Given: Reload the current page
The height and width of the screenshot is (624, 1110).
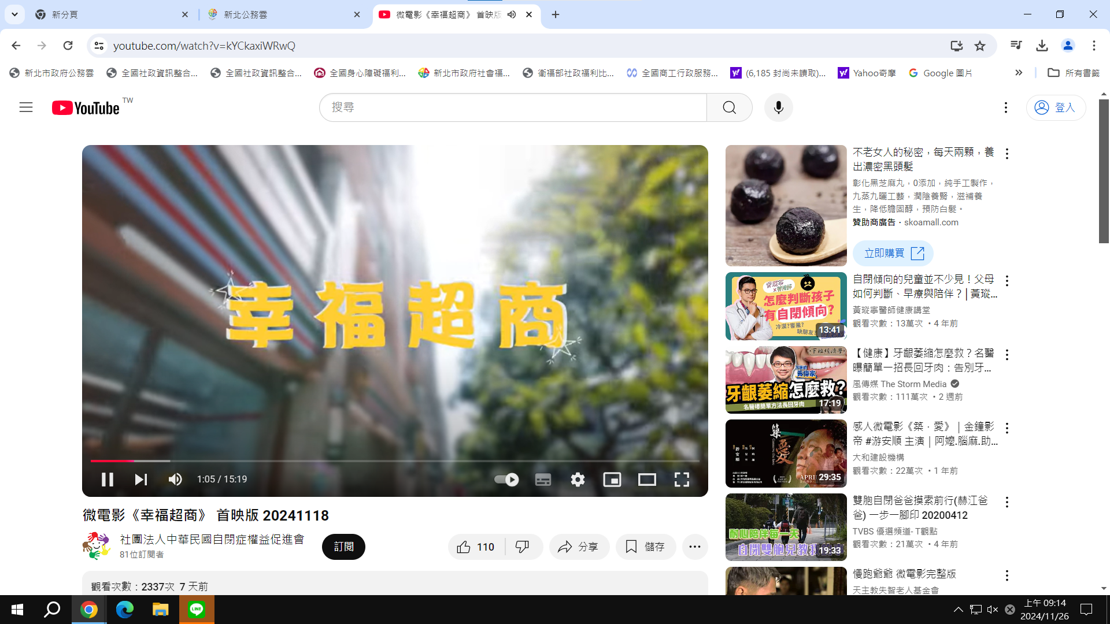Looking at the screenshot, I should pyautogui.click(x=68, y=46).
